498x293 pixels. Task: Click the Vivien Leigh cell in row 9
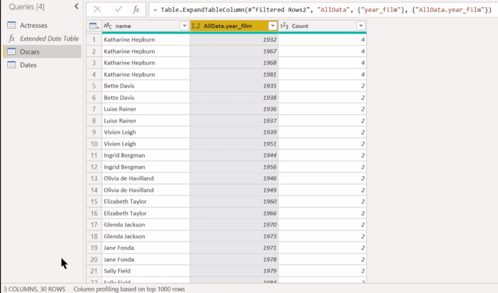[146, 132]
